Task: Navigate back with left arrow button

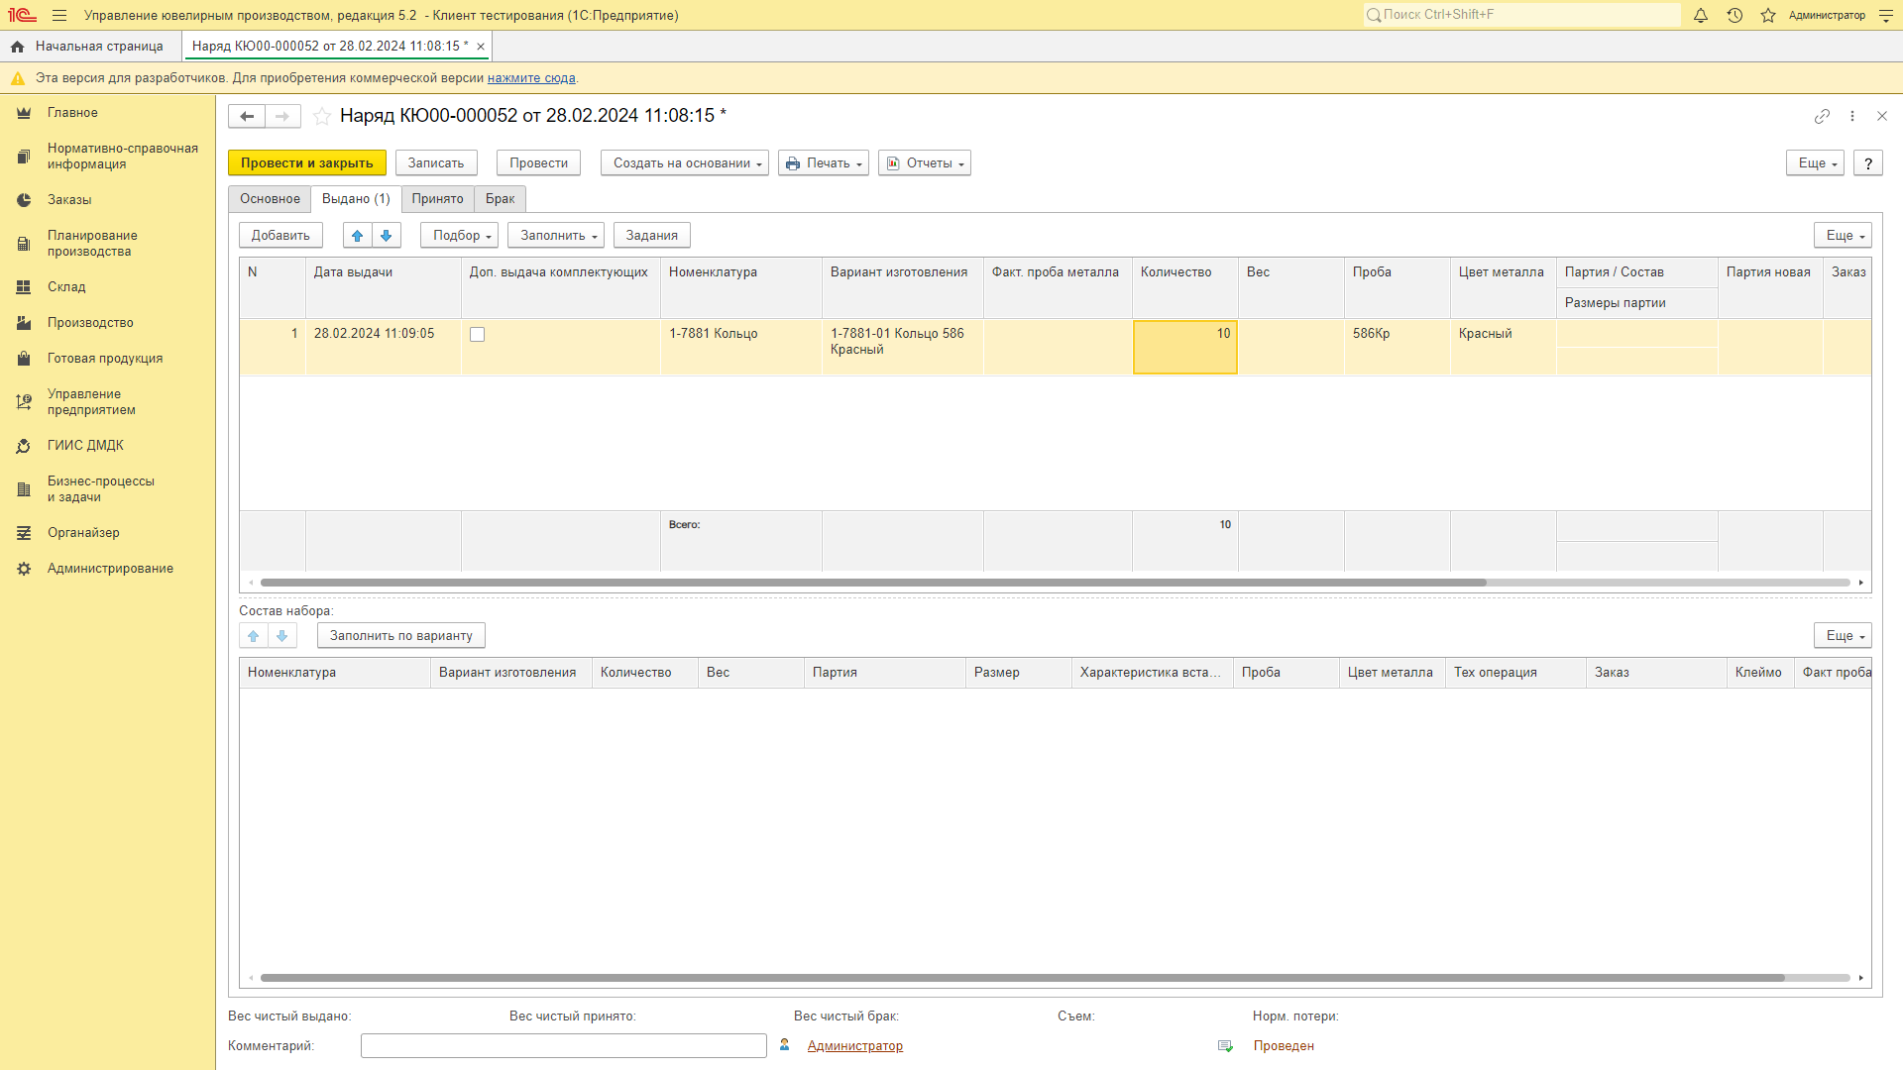Action: [247, 116]
